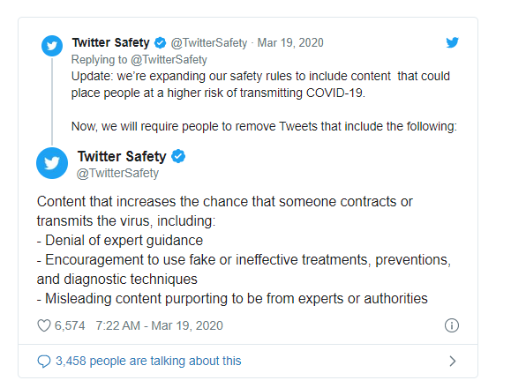Click verified badge beside large Twitter Safety name
Viewport: 511px width, 388px height.
[178, 156]
